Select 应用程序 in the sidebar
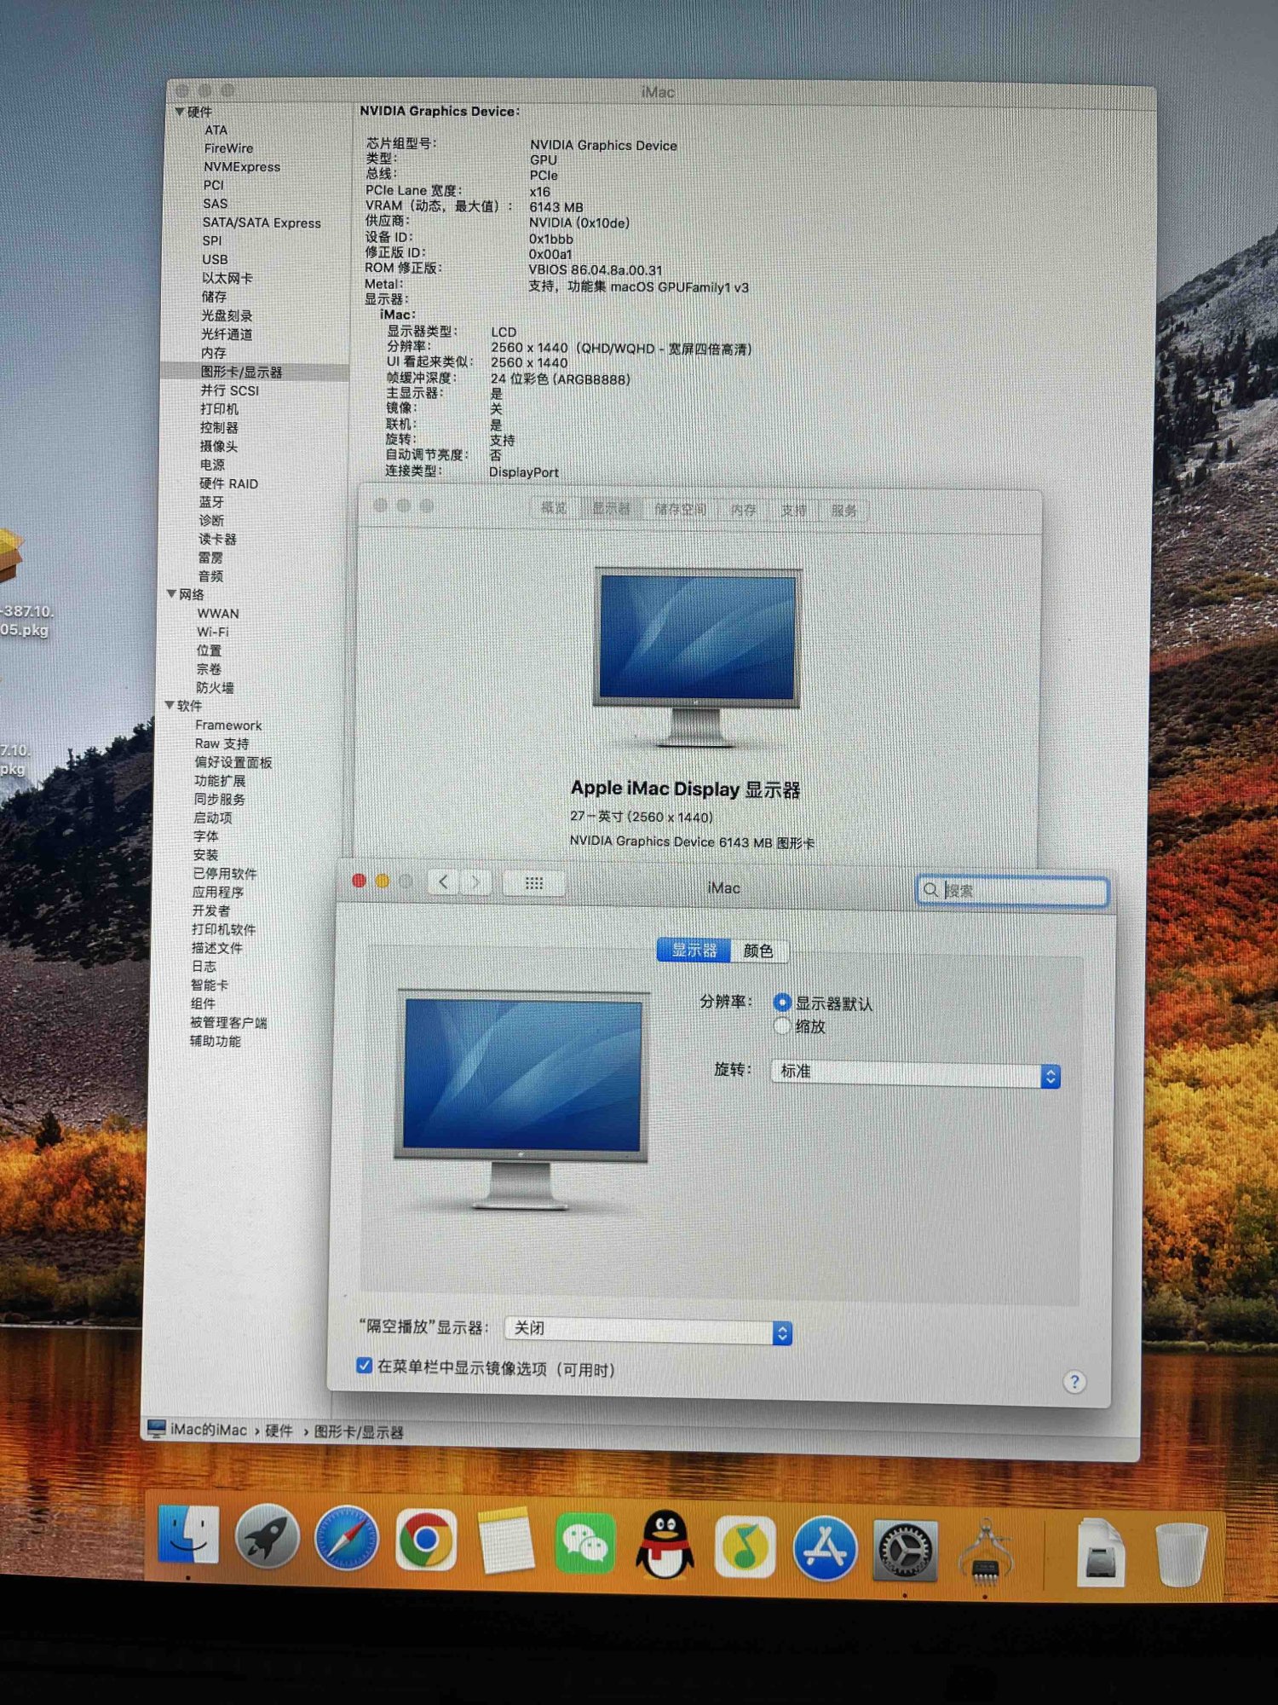The height and width of the screenshot is (1705, 1278). tap(217, 892)
